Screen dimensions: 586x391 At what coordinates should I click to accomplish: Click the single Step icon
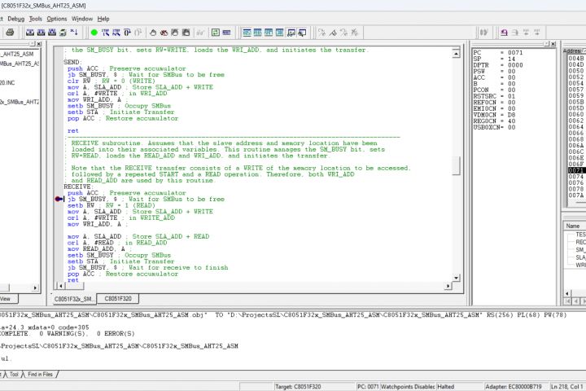(x=105, y=33)
